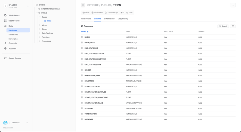The image size is (241, 132).
Task: Select the TRIPS table in the tree
Action: 49,21
